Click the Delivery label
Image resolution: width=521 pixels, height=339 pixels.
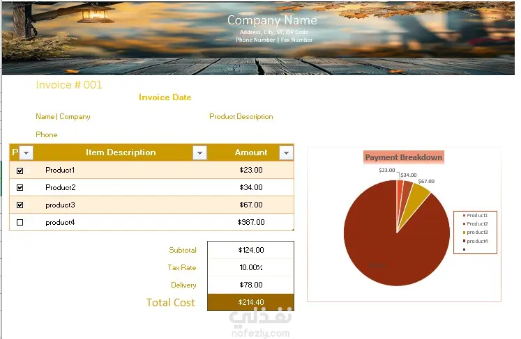(183, 285)
